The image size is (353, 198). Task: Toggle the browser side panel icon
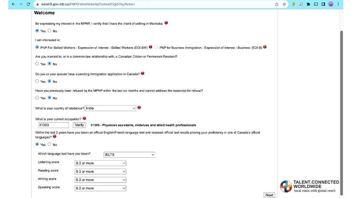(323, 4)
